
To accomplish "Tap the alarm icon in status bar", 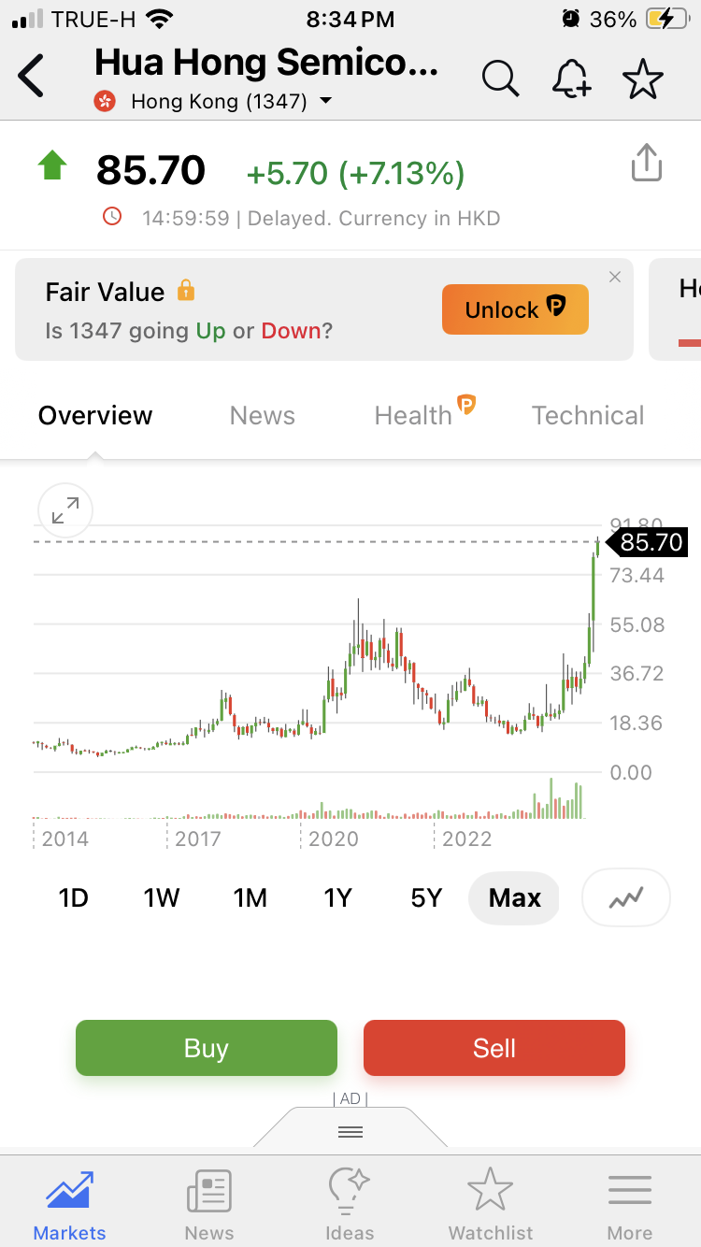I will (x=570, y=19).
